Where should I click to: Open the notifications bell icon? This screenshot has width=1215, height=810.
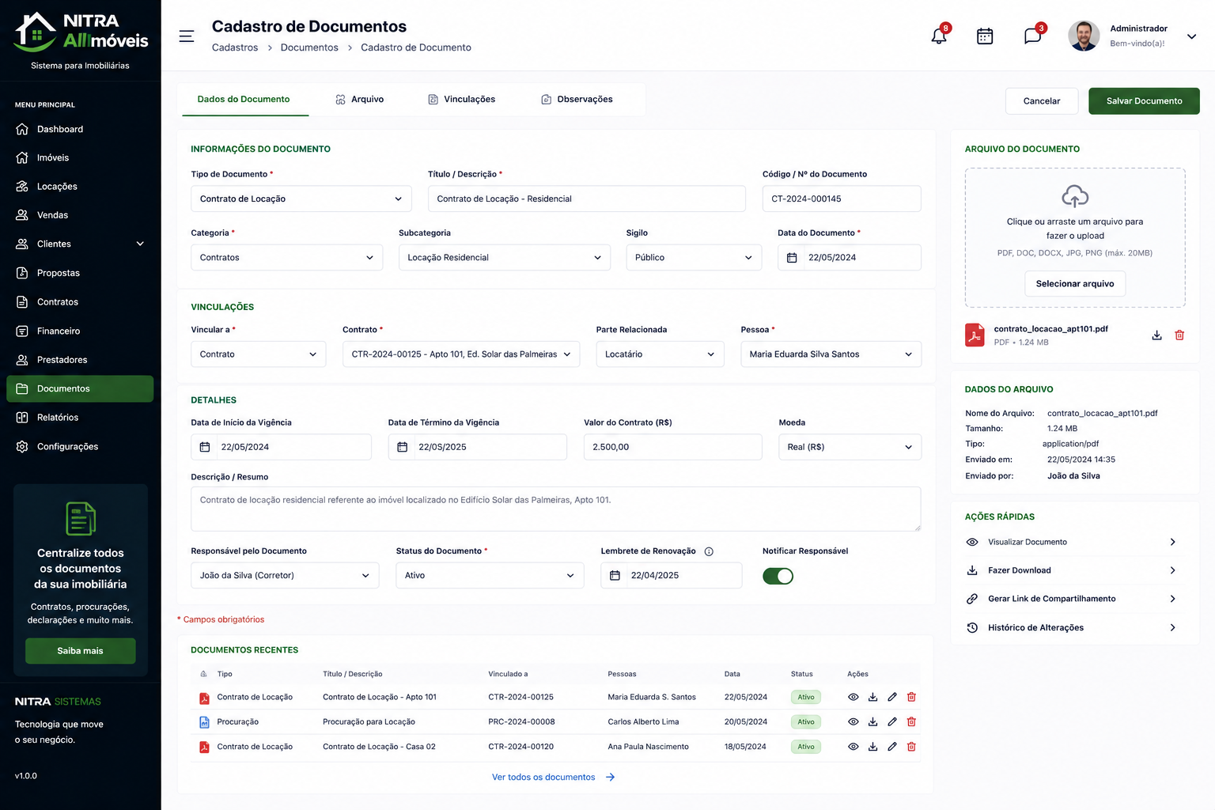coord(939,36)
